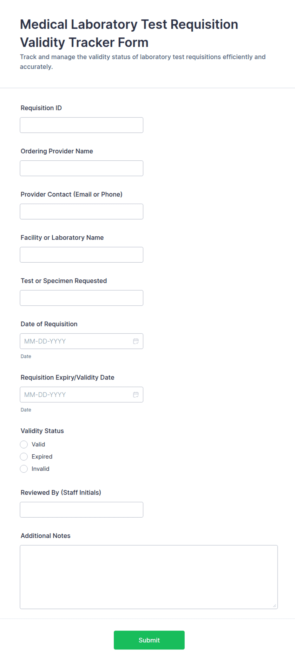The width and height of the screenshot is (295, 665).
Task: Click the Validity Status label
Action: pos(42,431)
